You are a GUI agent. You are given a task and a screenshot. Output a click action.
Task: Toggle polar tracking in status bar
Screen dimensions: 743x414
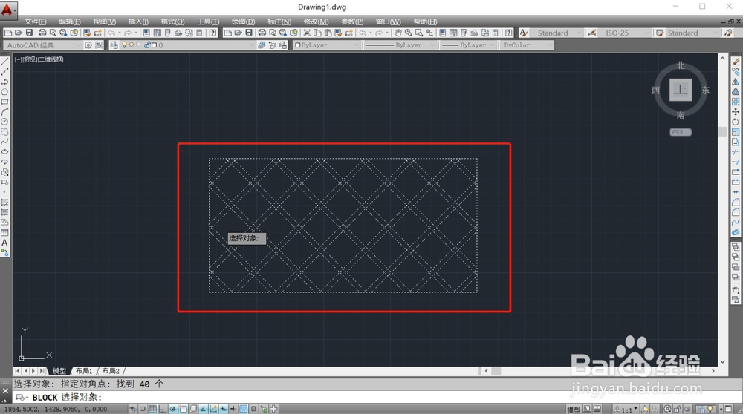click(173, 409)
